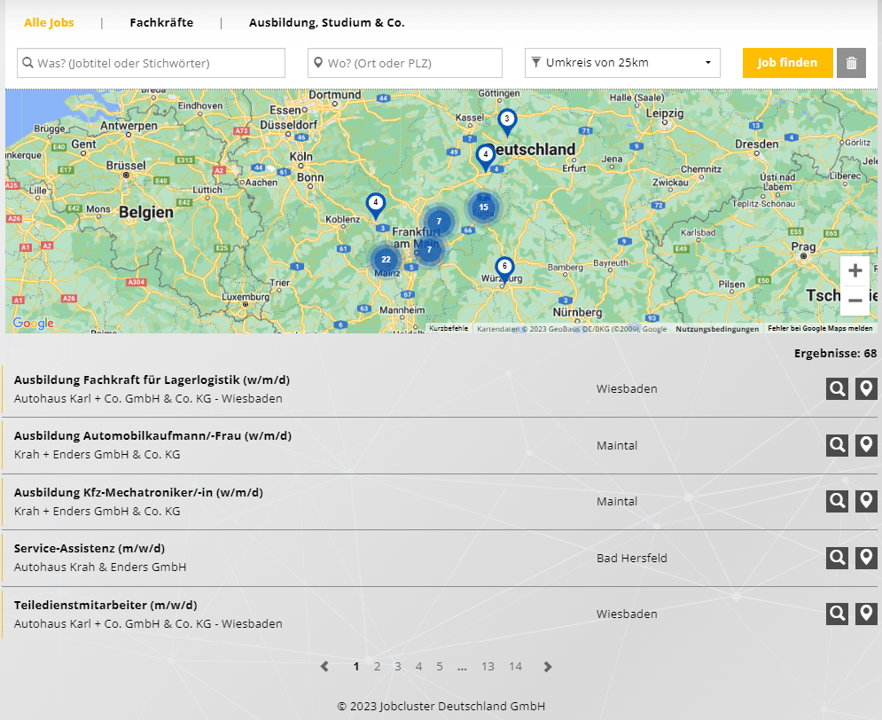This screenshot has width=882, height=720.
Task: Switch to the Fachkräfte tab
Action: tap(161, 23)
